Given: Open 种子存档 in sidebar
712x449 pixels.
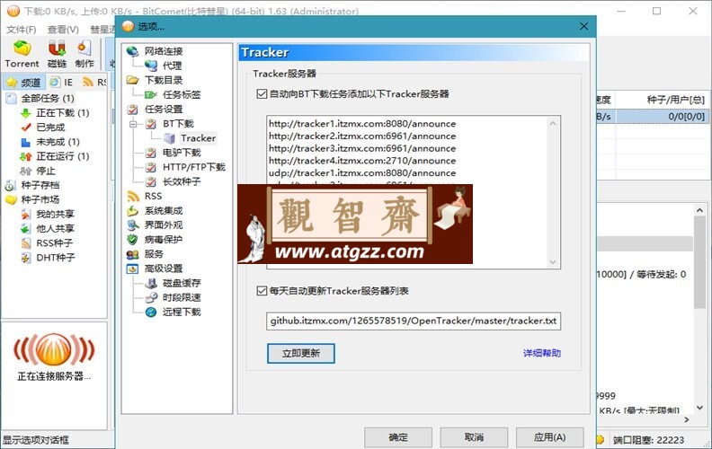Looking at the screenshot, I should (40, 185).
